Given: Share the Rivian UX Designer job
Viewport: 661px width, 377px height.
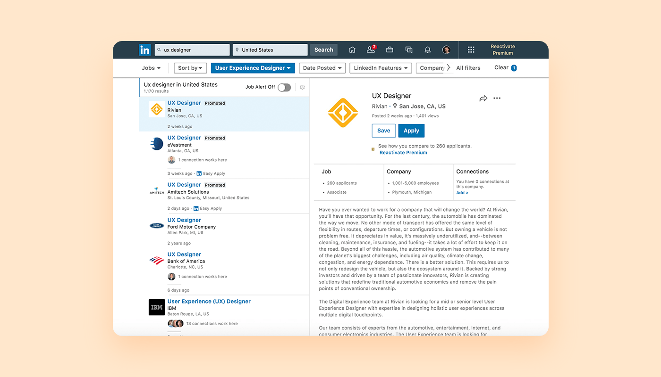Looking at the screenshot, I should click(483, 98).
